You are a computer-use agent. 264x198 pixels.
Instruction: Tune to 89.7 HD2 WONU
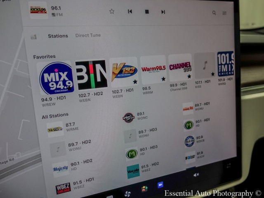(x=71, y=148)
